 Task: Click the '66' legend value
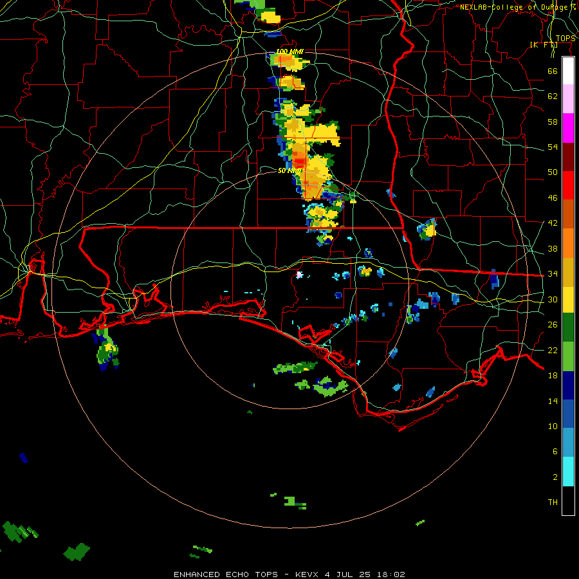pos(553,71)
